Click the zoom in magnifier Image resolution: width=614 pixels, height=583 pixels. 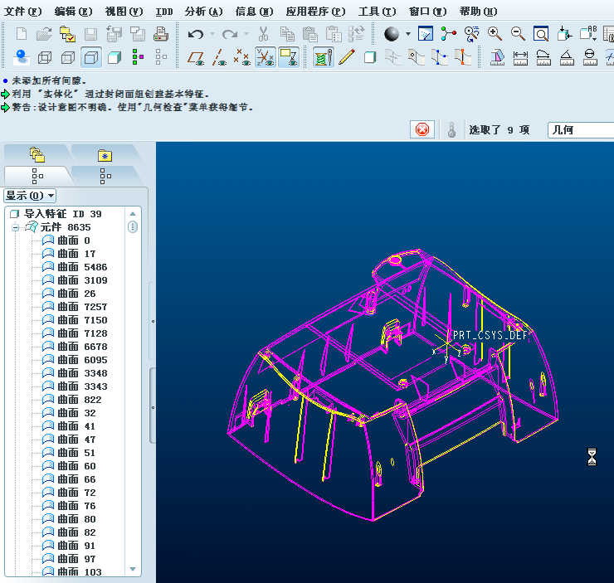click(x=495, y=34)
